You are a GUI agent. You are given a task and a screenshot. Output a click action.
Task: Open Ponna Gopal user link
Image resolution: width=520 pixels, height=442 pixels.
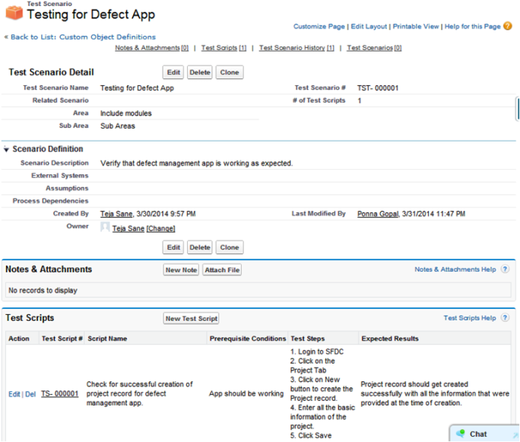pyautogui.click(x=378, y=214)
